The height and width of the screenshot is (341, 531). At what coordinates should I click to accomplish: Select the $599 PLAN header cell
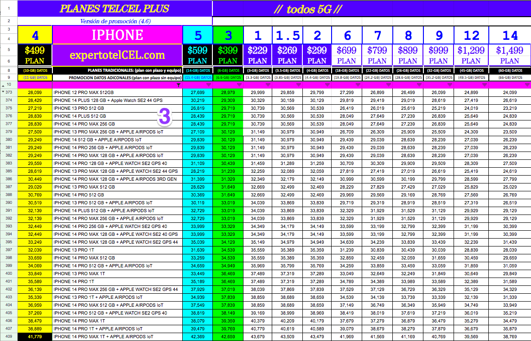click(198, 55)
